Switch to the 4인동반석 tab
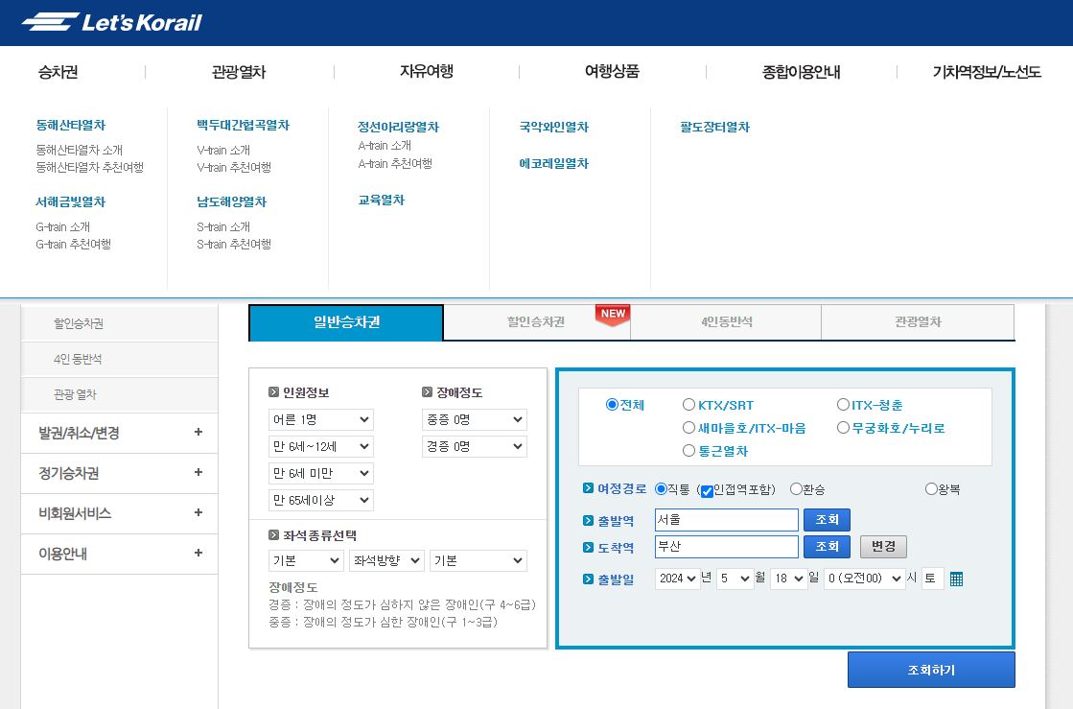 pyautogui.click(x=726, y=321)
